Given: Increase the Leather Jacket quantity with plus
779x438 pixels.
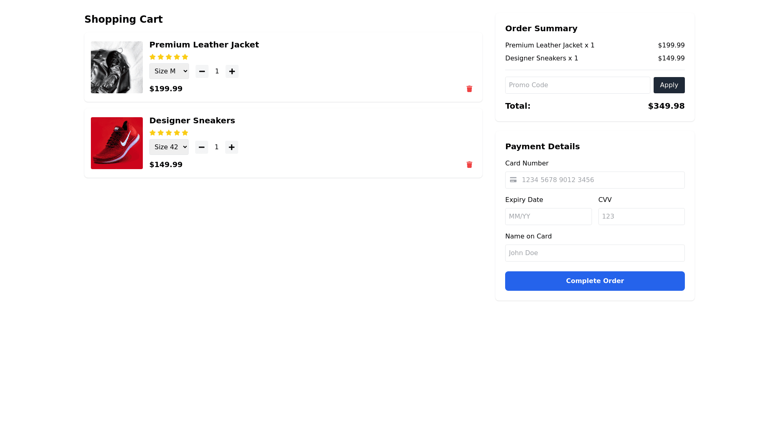Looking at the screenshot, I should pos(232,71).
